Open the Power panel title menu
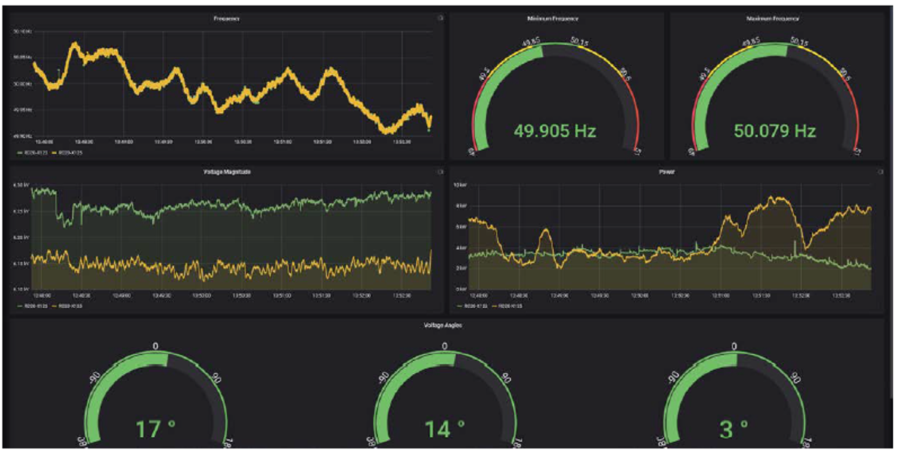This screenshot has width=897, height=451. 667,172
